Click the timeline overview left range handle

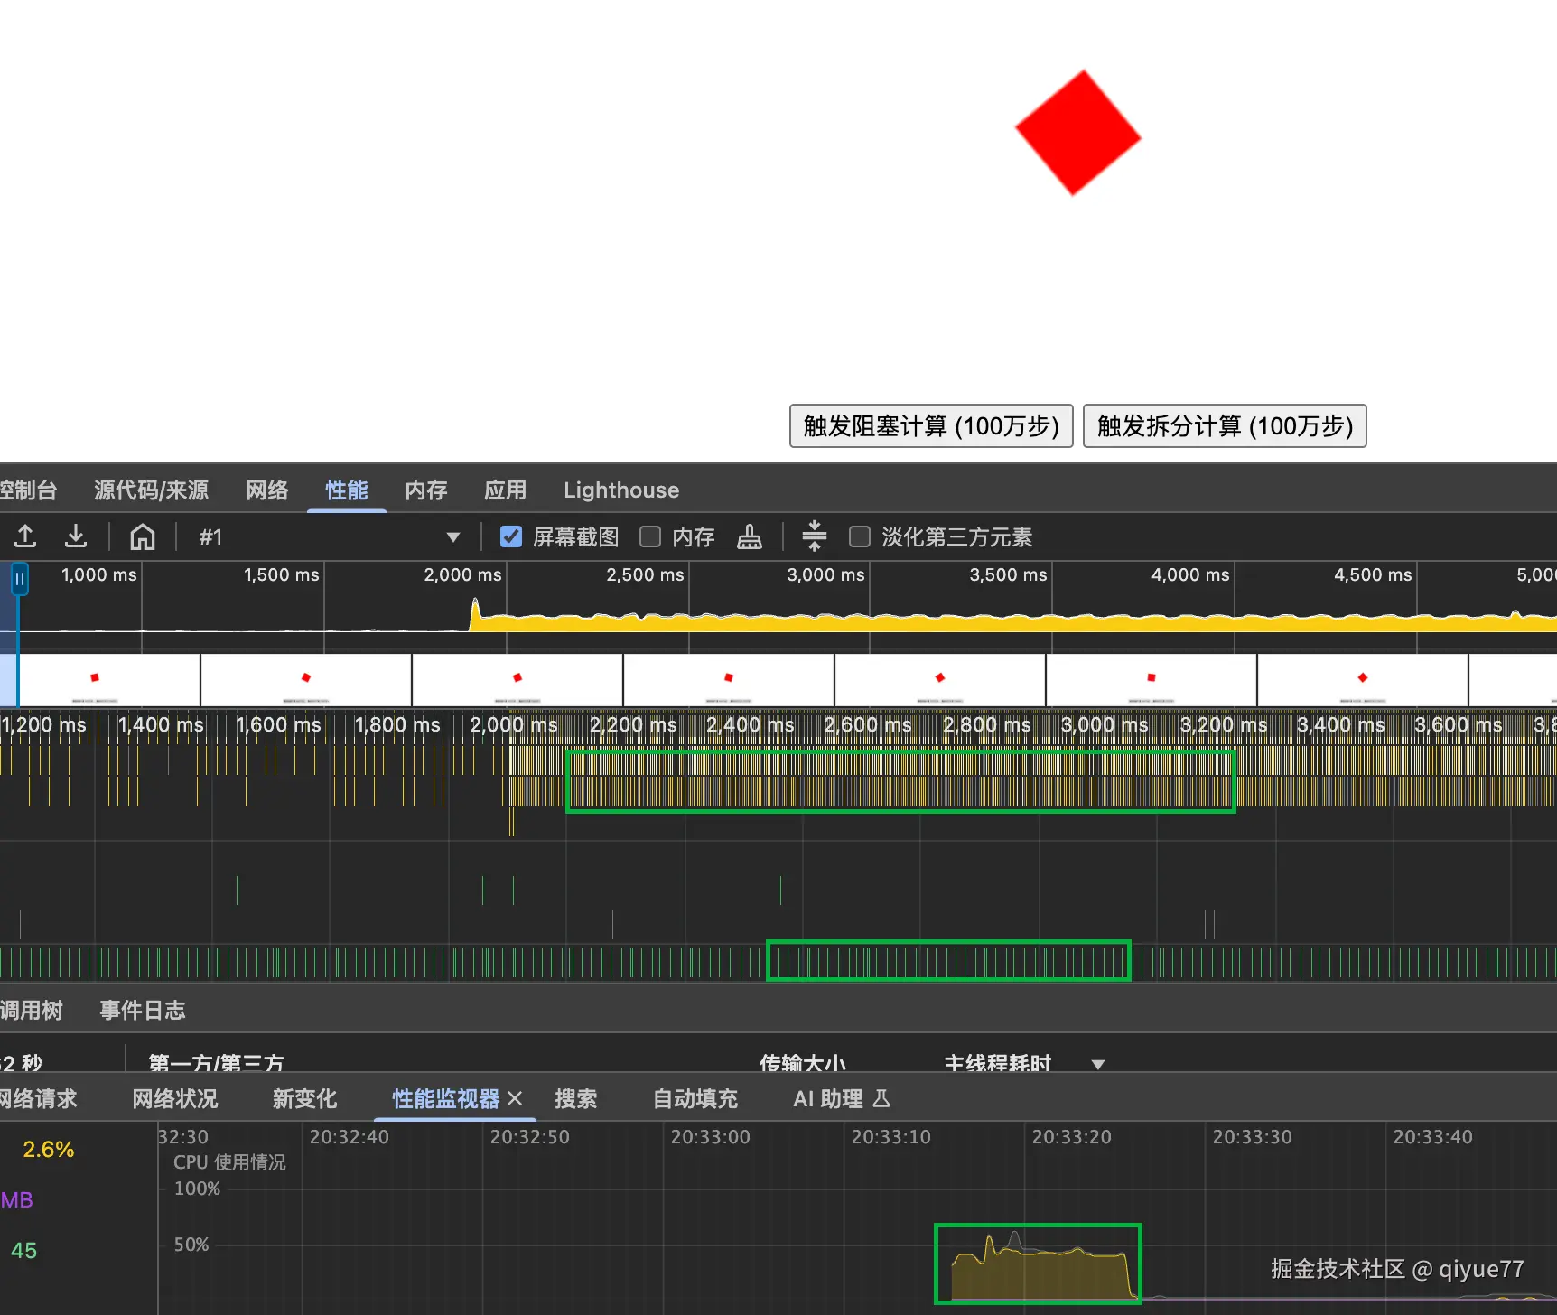(19, 579)
